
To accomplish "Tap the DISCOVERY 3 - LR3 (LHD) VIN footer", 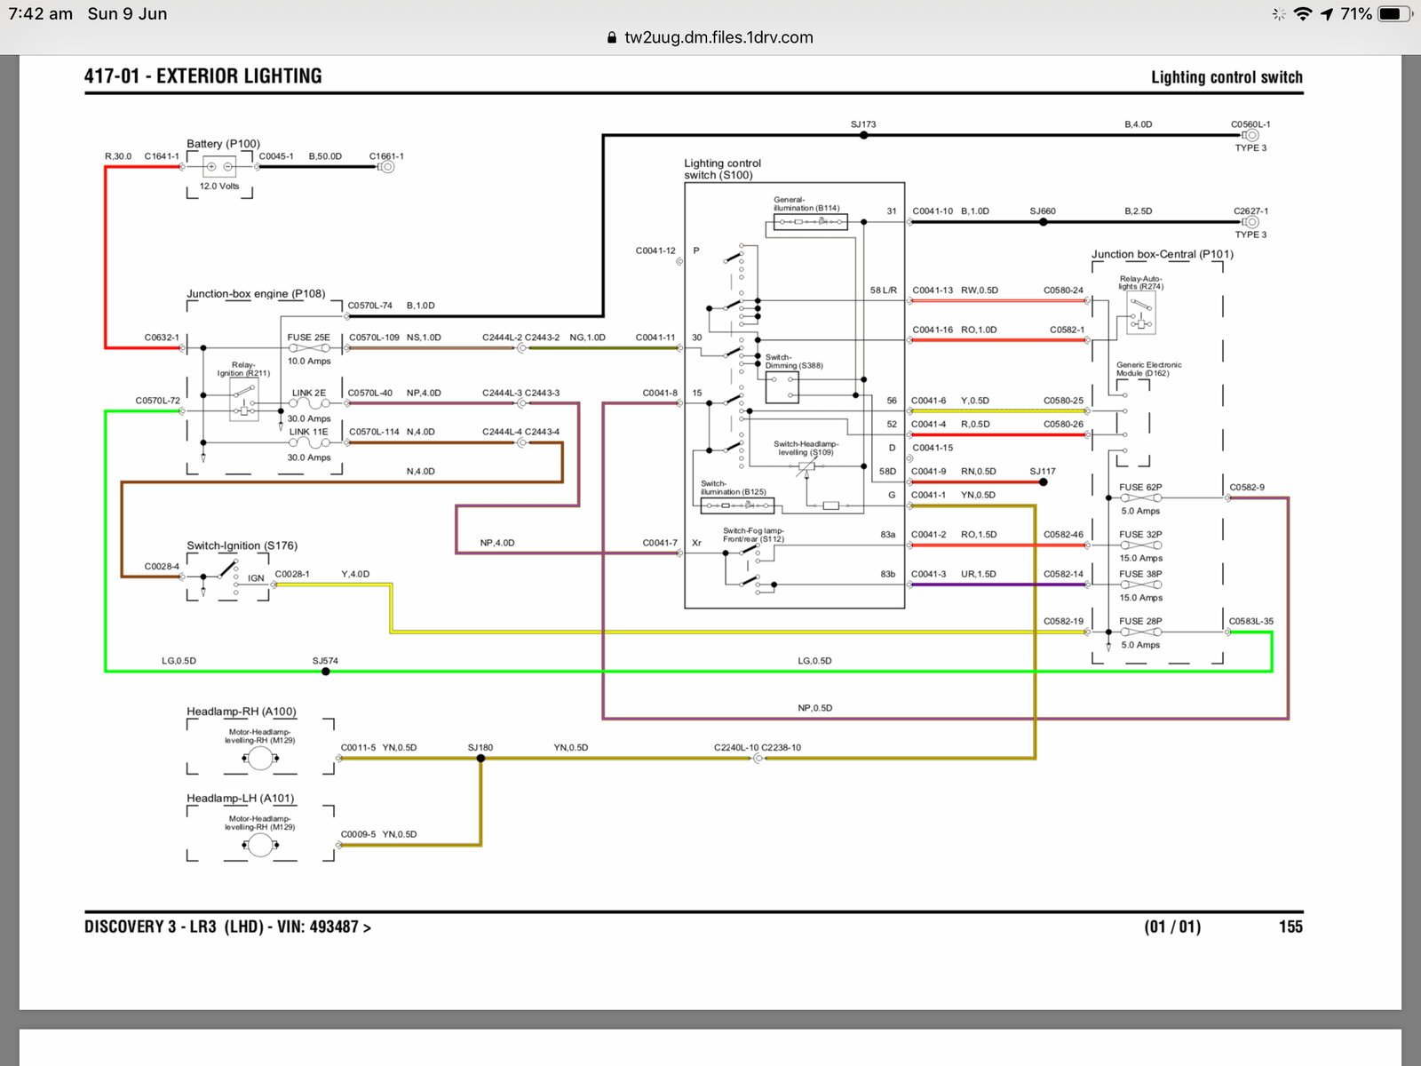I will [228, 927].
